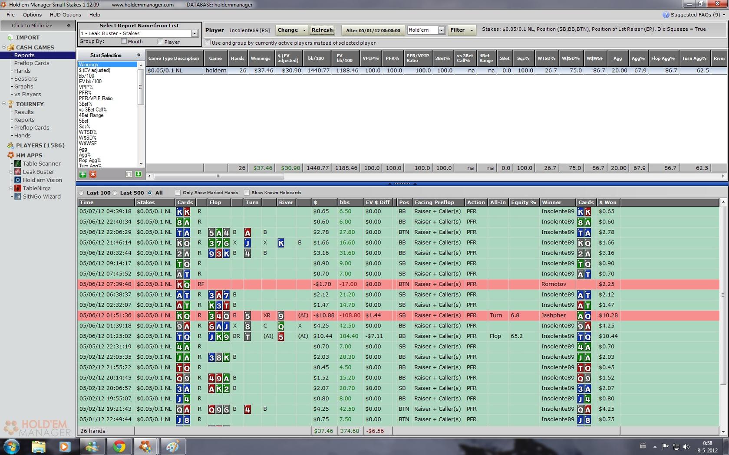
Task: Tick Only Show Marked Hands checkbox
Action: point(178,193)
